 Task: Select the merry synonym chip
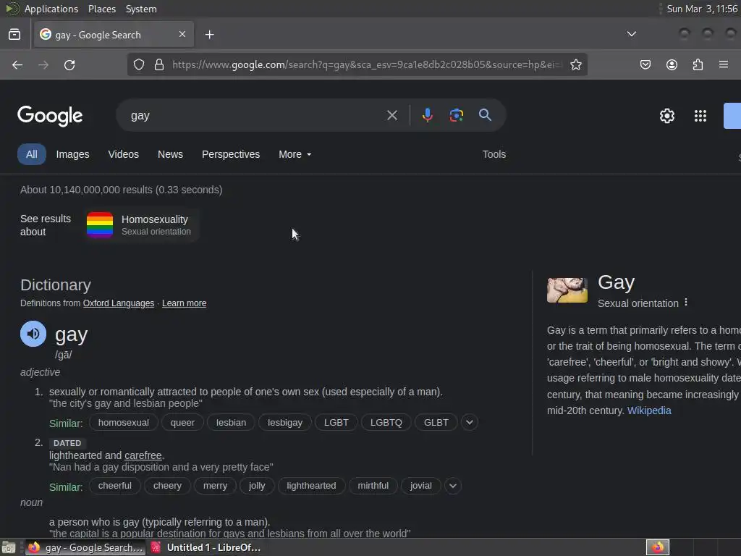[x=215, y=486]
